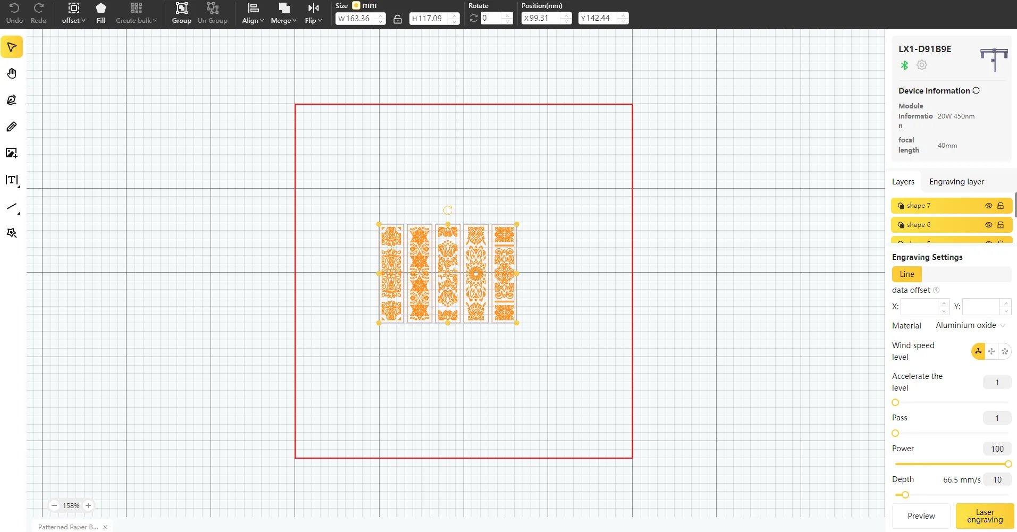Open the Material Aluminium oxide dropdown

970,325
